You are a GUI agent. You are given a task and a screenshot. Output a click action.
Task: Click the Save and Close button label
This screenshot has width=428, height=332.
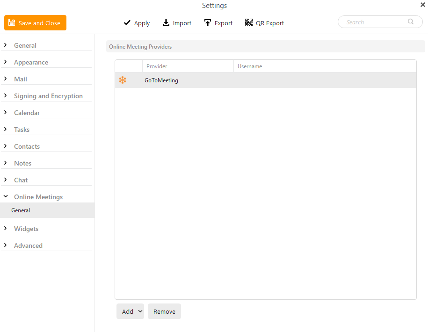pos(39,23)
